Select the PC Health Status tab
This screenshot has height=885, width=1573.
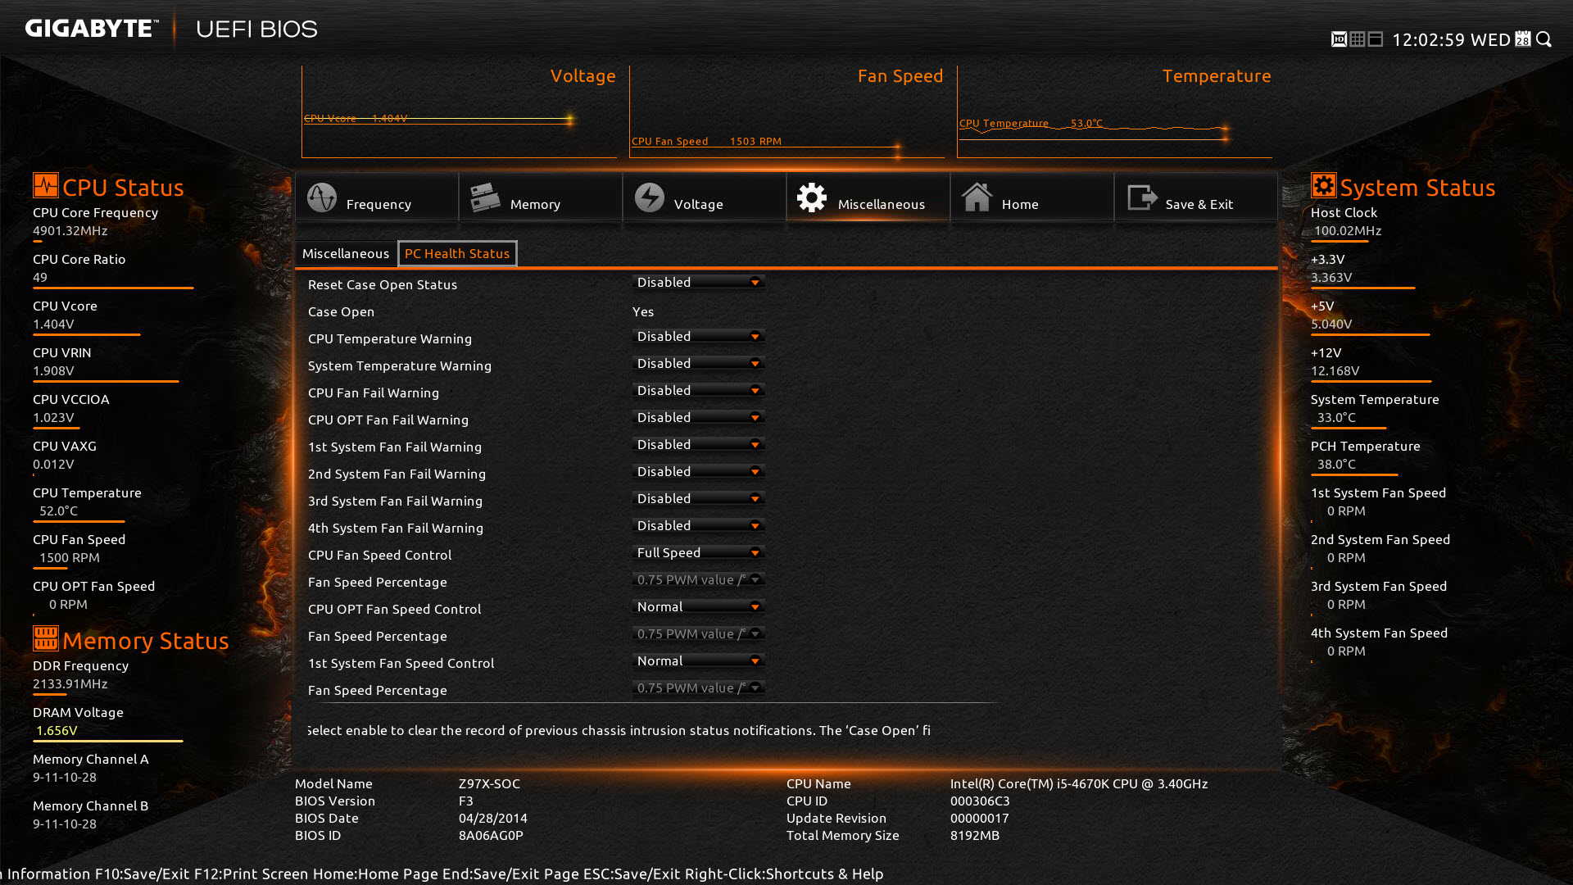click(x=457, y=254)
